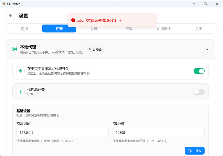Select the 代理 tab
The height and width of the screenshot is (156, 223).
click(x=59, y=28)
